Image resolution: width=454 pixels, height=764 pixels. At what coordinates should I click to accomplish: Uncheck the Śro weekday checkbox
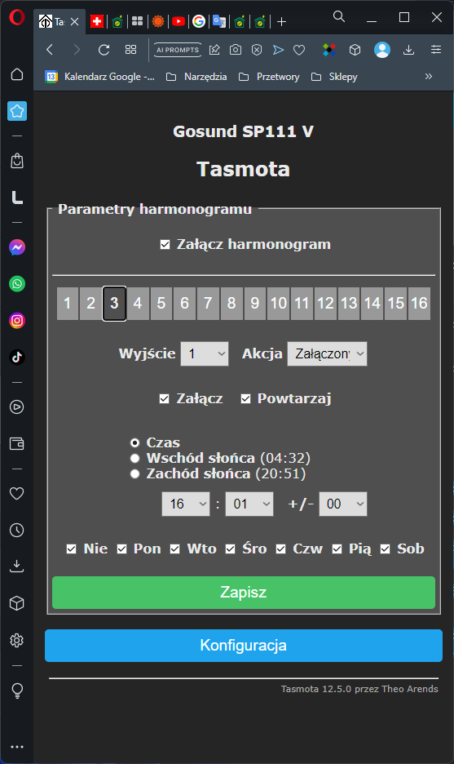point(230,549)
